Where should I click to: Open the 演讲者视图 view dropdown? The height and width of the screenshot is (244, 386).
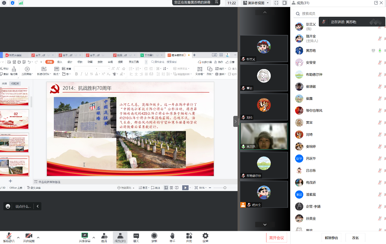pyautogui.click(x=256, y=3)
